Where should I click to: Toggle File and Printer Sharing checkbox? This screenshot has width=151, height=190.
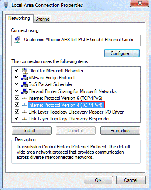coord(17,91)
